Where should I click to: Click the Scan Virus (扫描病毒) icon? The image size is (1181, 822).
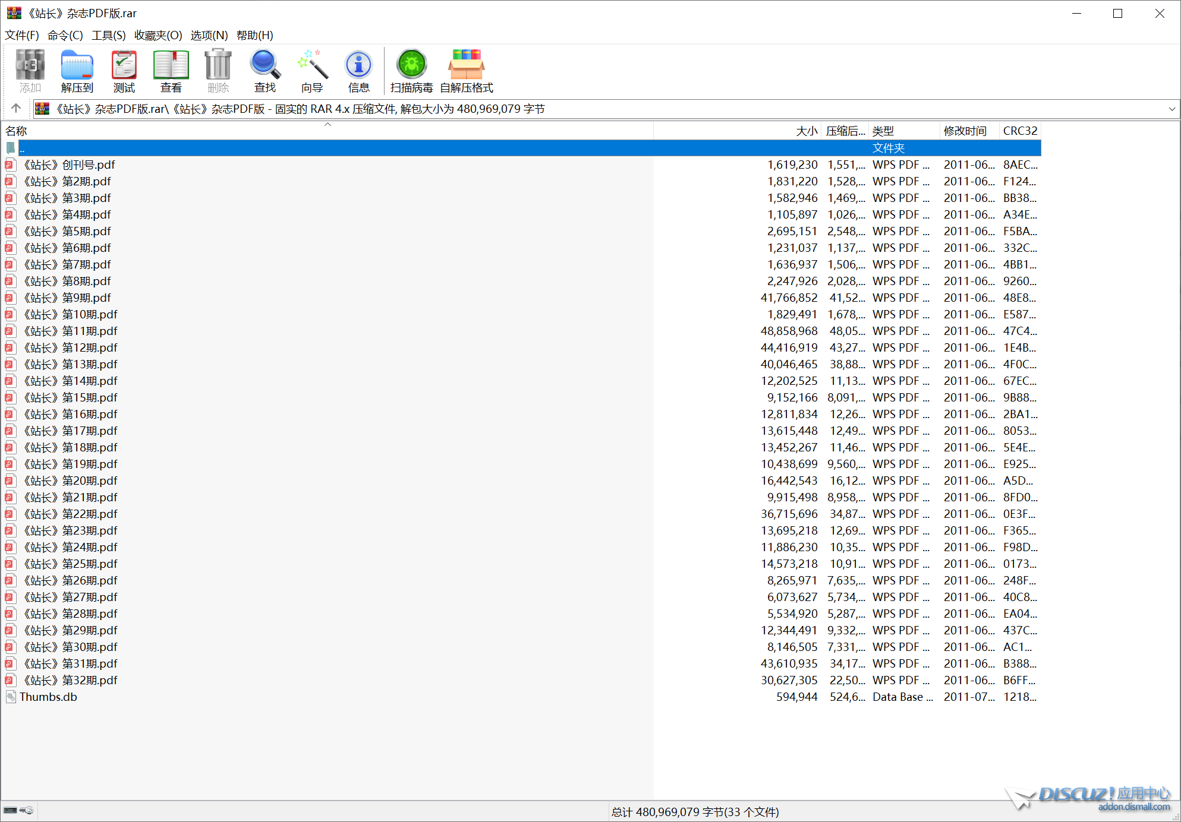[x=411, y=71]
